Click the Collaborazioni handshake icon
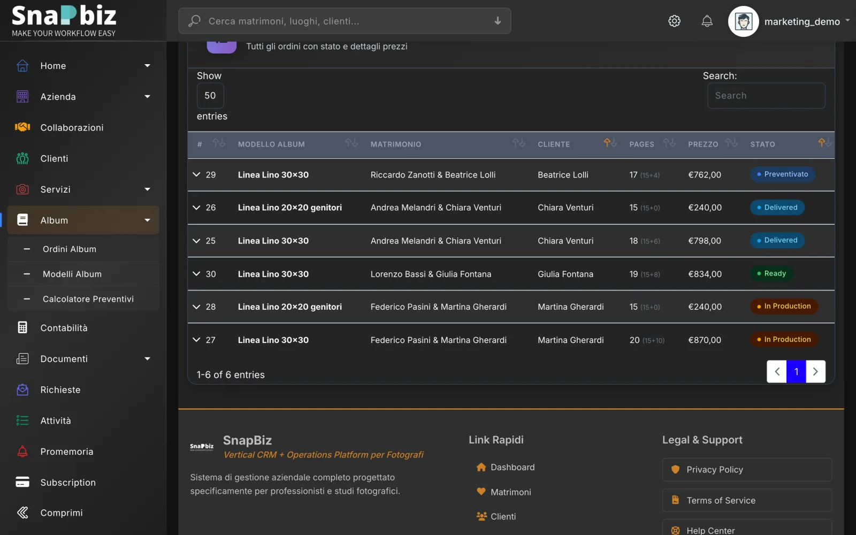This screenshot has height=535, width=856. [22, 127]
